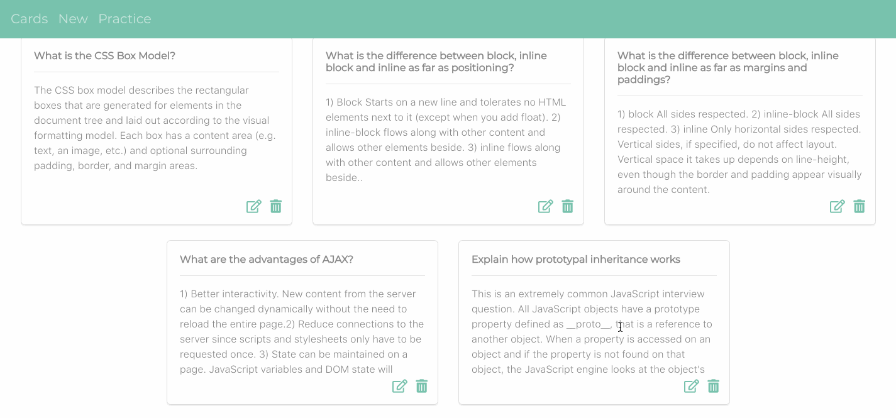Image resolution: width=896 pixels, height=418 pixels.
Task: Delete the prototypal inheritance card
Action: (713, 386)
